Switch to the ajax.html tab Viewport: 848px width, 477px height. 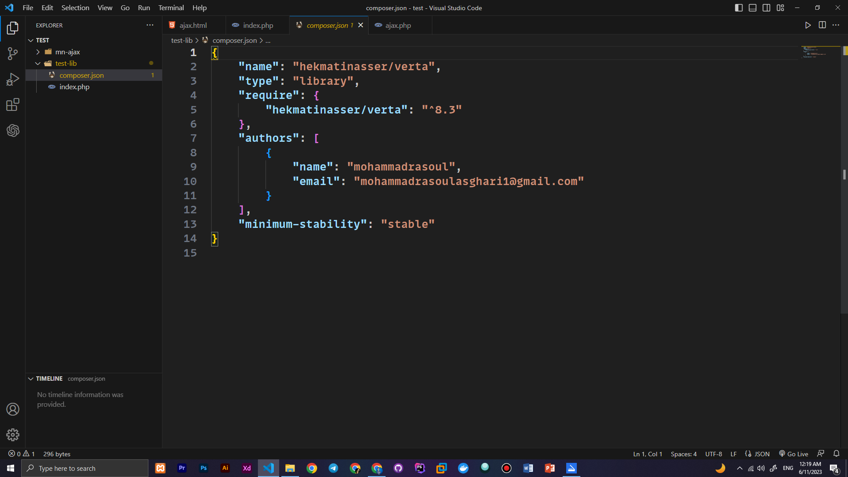point(194,25)
